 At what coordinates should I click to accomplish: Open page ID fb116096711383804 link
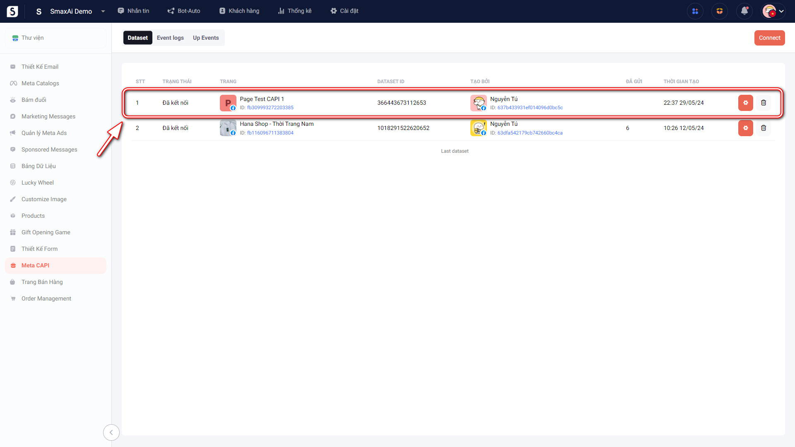point(270,133)
